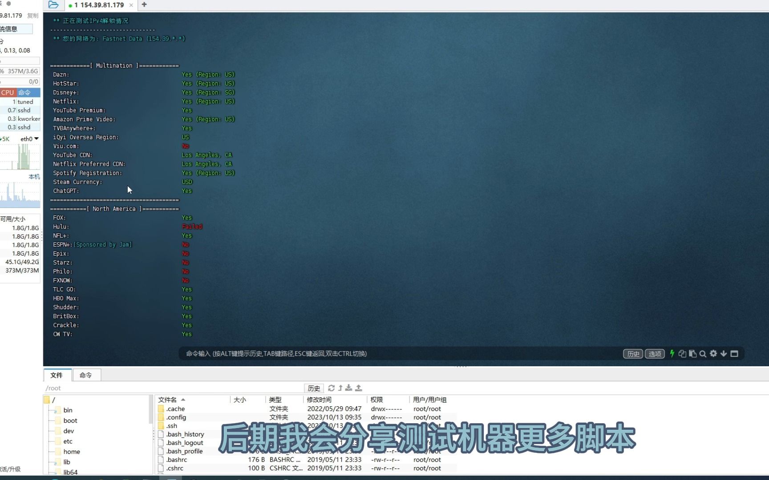Select the etc folder in tree
Viewport: 769px width, 480px height.
click(x=63, y=441)
